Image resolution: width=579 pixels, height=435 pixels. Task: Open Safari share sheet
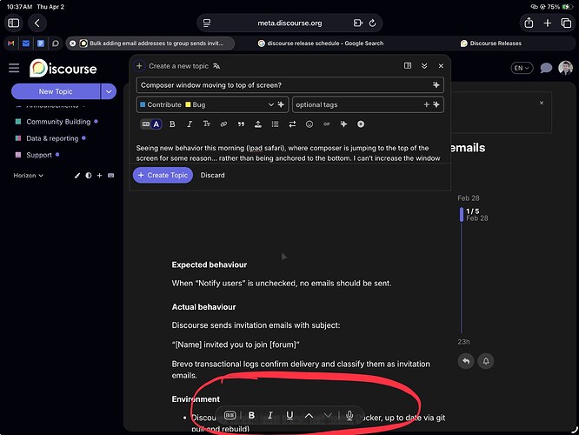529,23
